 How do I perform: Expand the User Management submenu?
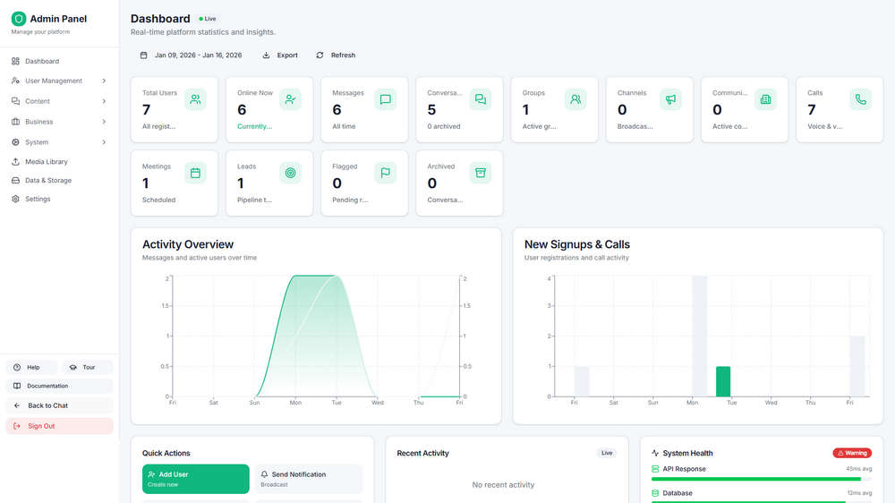point(59,81)
